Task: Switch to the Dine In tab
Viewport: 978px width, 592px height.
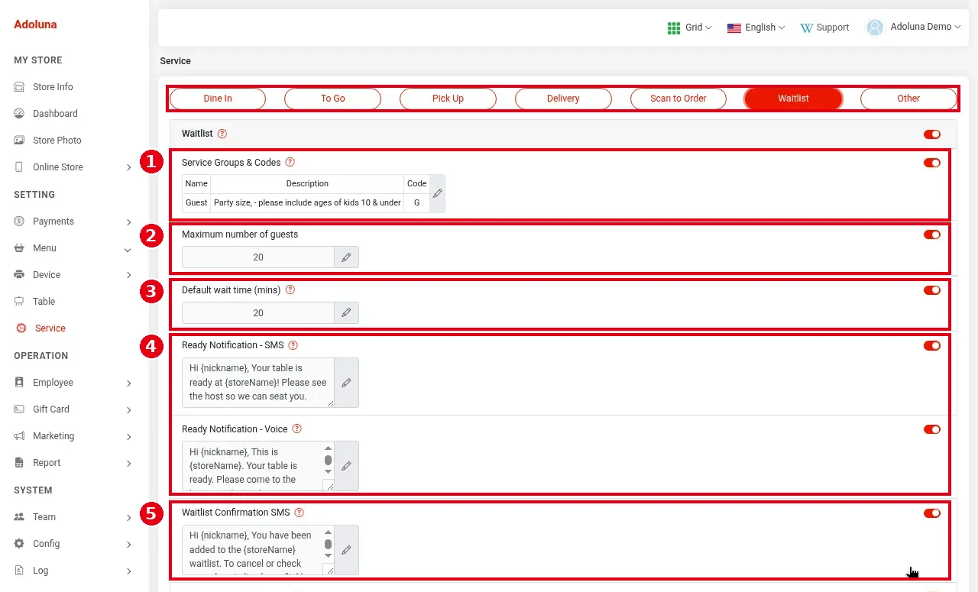Action: [x=218, y=99]
